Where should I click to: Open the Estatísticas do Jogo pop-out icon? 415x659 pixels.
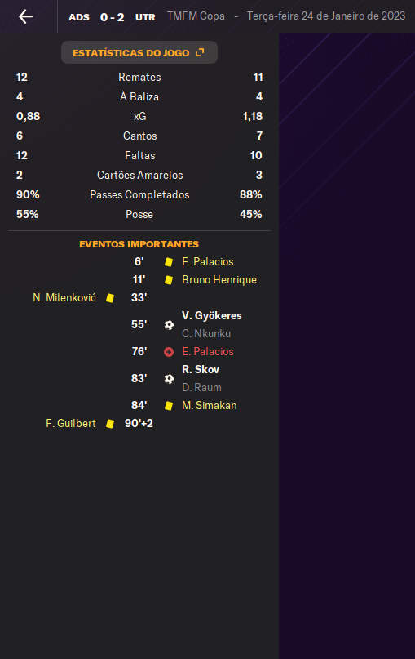pyautogui.click(x=200, y=52)
